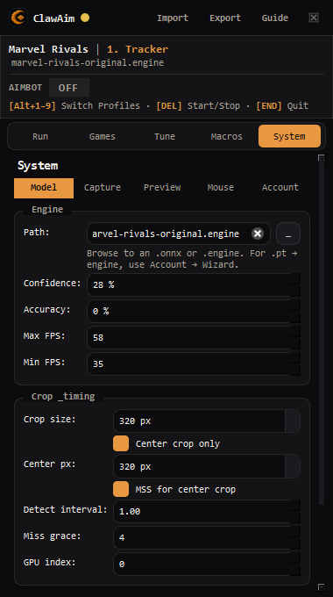Decrease Max FPS with the down spinner
This screenshot has width=333, height=597.
click(295, 343)
